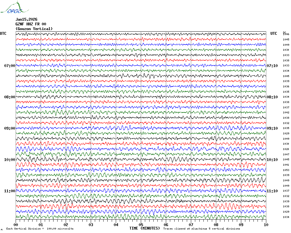Click the 09:00 time label
This screenshot has width=291, height=233.
click(x=10, y=128)
